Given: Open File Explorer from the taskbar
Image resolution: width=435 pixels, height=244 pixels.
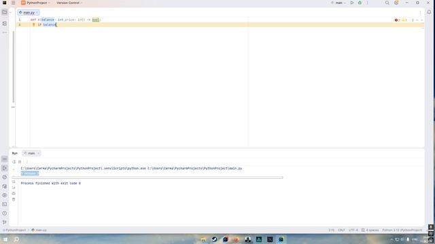Looking at the screenshot, I should [203, 239].
